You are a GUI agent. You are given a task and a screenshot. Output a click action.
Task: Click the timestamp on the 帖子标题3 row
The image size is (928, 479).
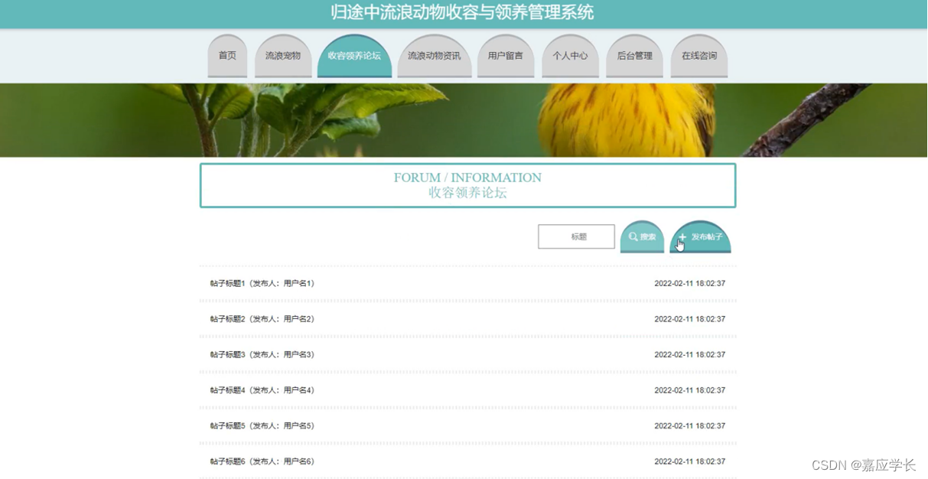coord(689,354)
